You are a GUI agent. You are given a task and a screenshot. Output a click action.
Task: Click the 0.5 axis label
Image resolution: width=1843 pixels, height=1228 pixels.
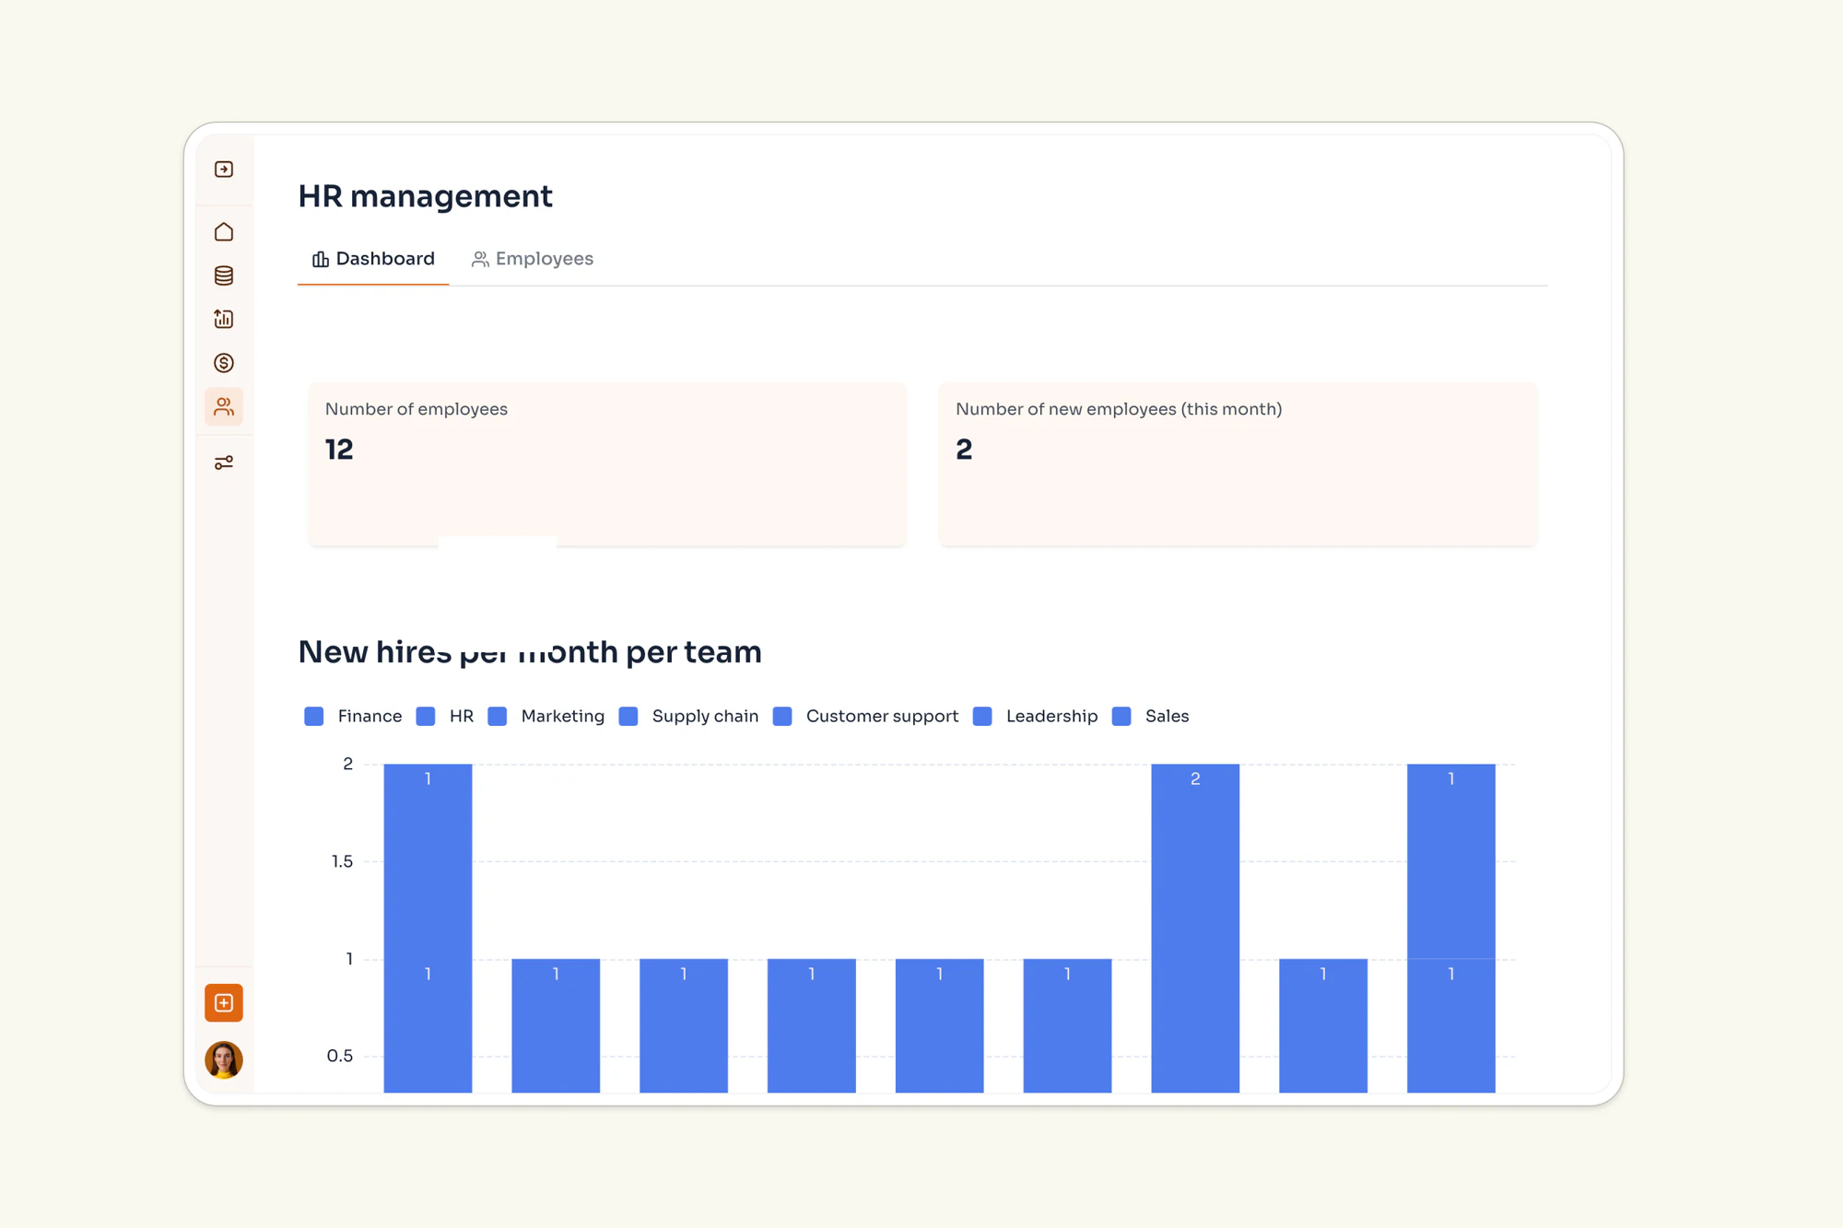(340, 1056)
